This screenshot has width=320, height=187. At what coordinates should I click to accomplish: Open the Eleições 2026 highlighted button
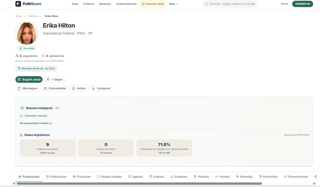pyautogui.click(x=153, y=4)
